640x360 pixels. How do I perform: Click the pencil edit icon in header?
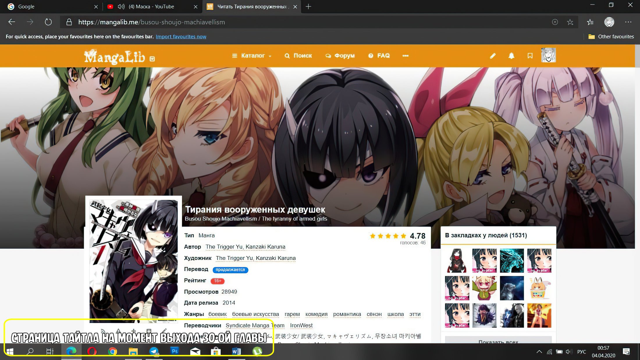pyautogui.click(x=493, y=56)
